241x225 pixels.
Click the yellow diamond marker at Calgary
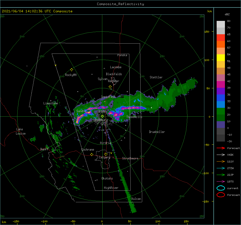[106, 154]
